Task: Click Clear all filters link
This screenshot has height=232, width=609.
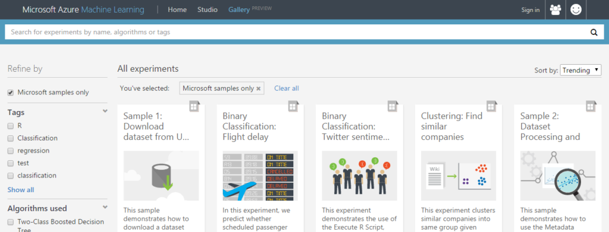Action: (x=287, y=88)
